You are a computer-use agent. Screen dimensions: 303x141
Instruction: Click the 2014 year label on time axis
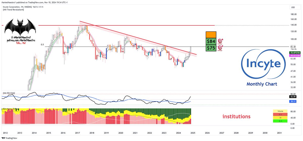tap(34, 133)
